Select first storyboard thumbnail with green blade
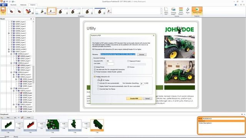 pos(8,125)
